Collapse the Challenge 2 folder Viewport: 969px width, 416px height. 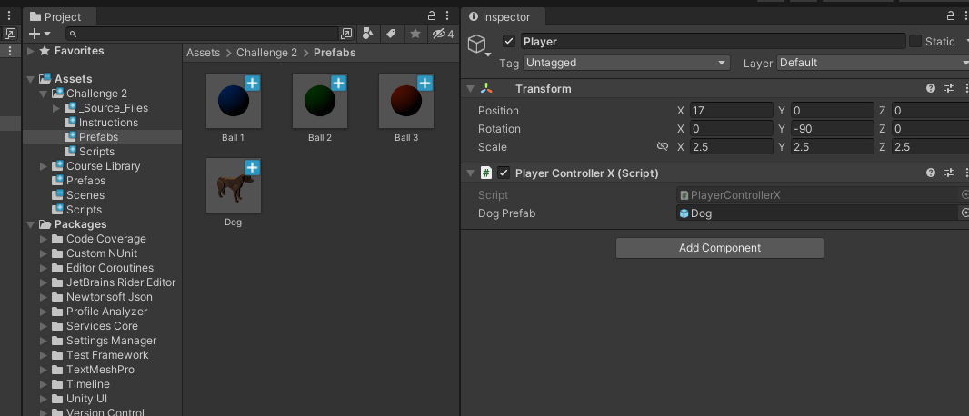pyautogui.click(x=44, y=94)
